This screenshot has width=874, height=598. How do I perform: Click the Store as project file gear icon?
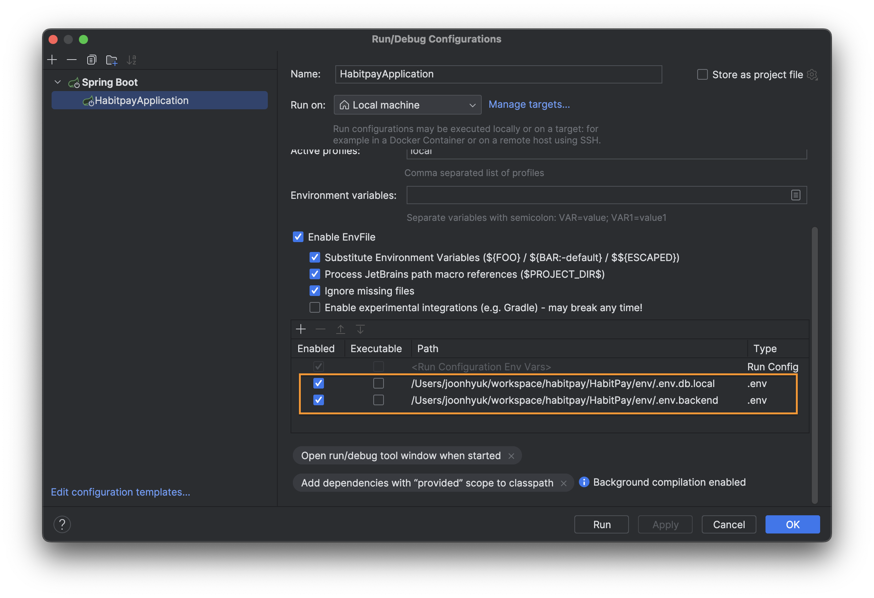(x=812, y=74)
